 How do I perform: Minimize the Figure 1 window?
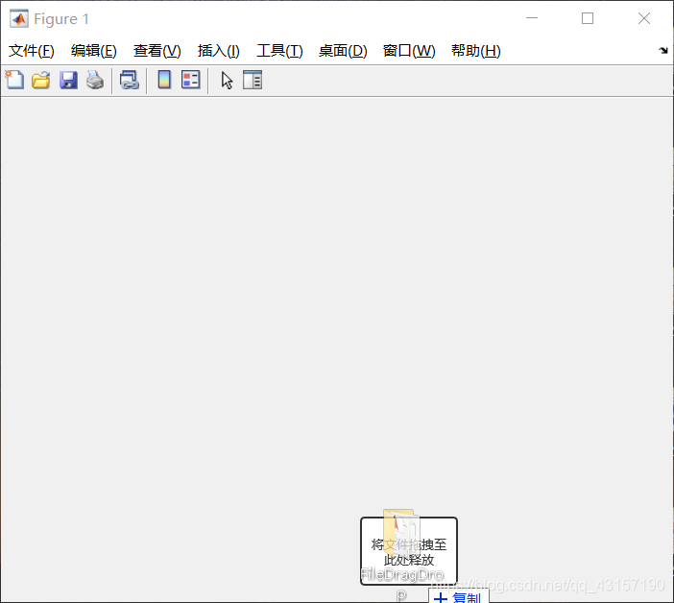[532, 18]
